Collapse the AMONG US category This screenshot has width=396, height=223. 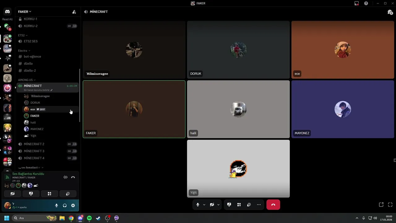click(x=27, y=80)
